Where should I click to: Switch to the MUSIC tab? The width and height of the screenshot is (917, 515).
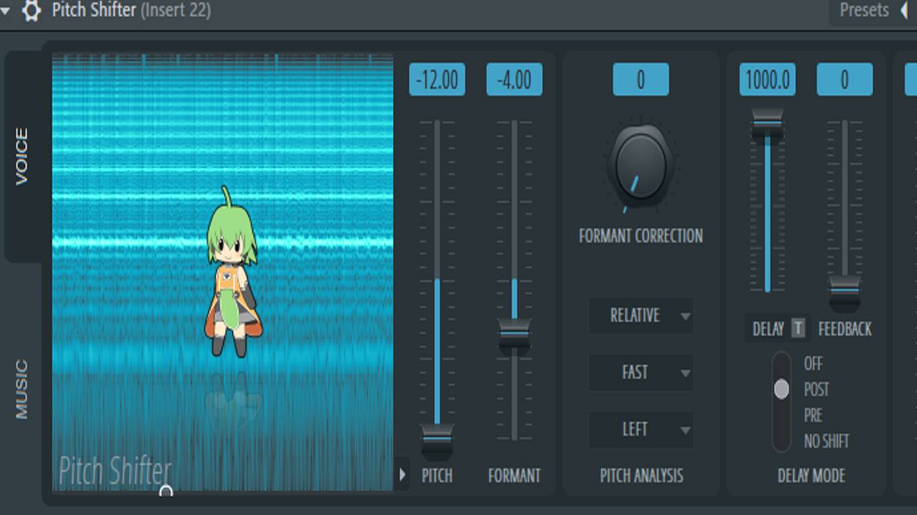point(22,389)
